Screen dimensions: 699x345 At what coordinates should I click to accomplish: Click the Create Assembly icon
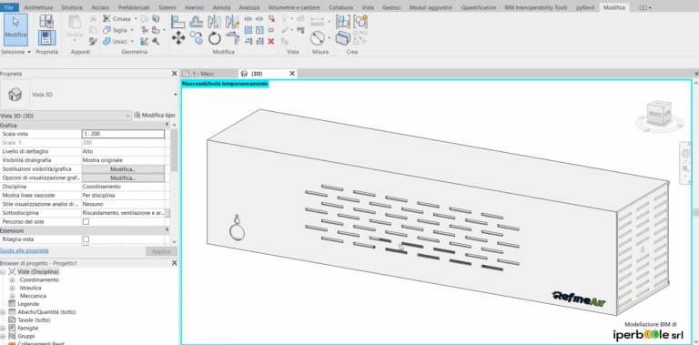click(x=343, y=21)
